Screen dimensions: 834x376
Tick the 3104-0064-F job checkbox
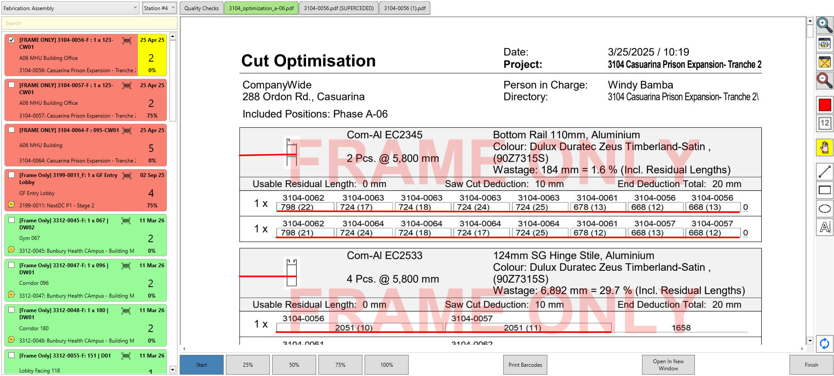[x=12, y=130]
